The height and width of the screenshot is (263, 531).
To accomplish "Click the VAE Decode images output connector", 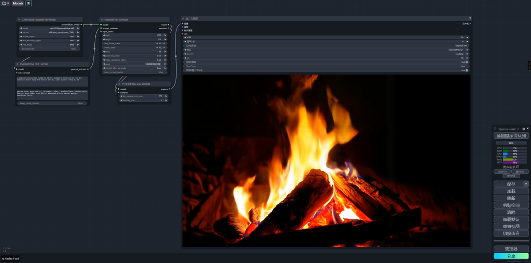I will [x=169, y=89].
